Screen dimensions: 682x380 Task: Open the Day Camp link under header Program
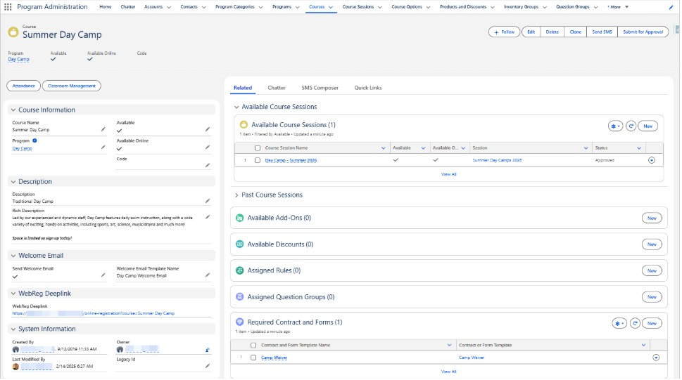coord(19,60)
